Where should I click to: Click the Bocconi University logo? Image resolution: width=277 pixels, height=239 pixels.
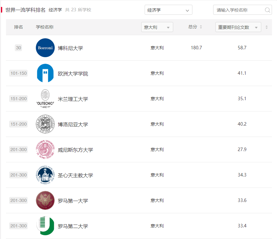coord(45,47)
